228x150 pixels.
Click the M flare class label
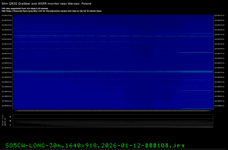pos(10,121)
